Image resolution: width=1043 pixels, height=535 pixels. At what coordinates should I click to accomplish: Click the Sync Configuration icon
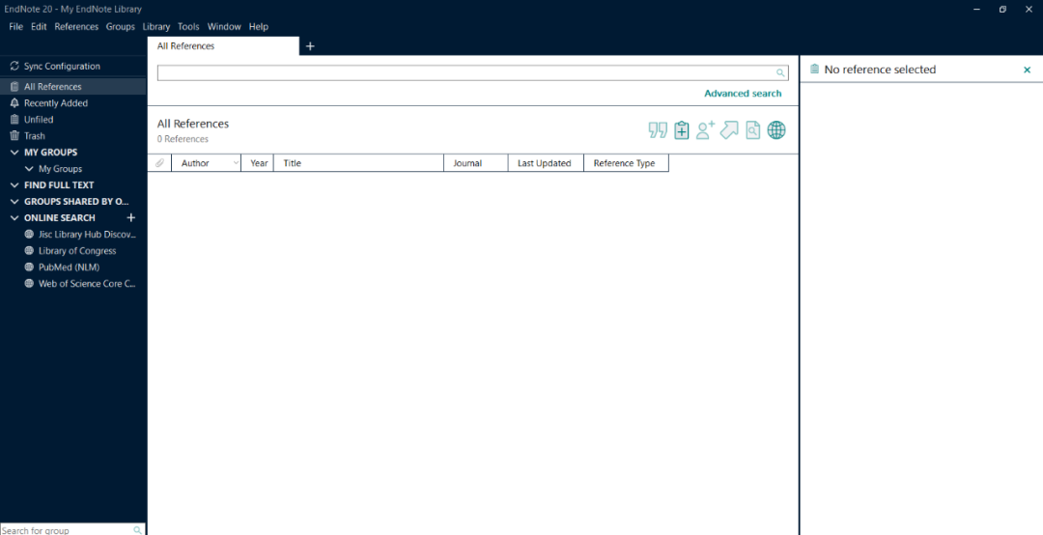14,66
